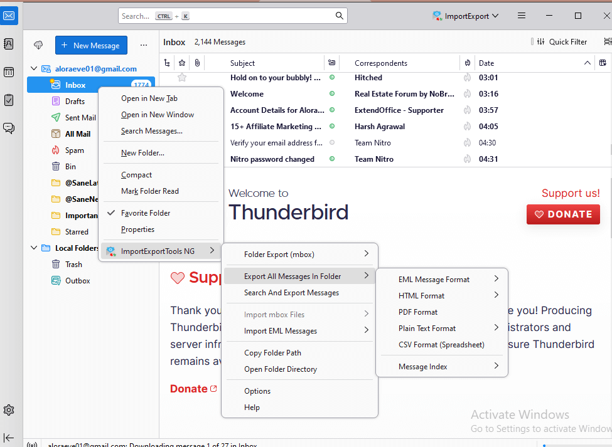Choose Search Messages... from context menu
The width and height of the screenshot is (612, 447).
pyautogui.click(x=161, y=131)
